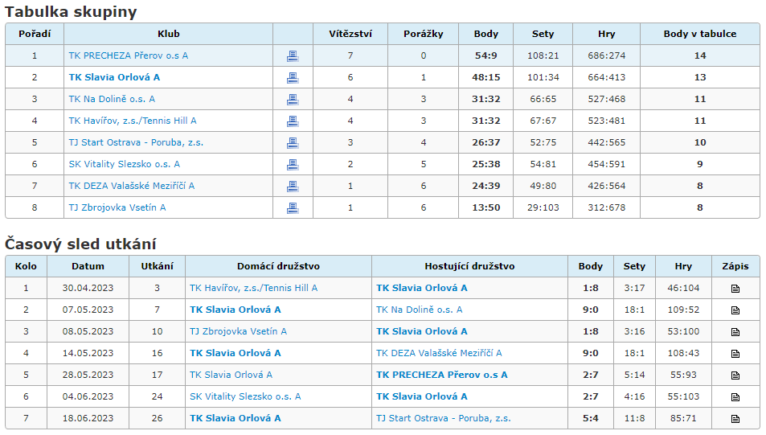Click the Domácí družstvo column header

[x=278, y=266]
